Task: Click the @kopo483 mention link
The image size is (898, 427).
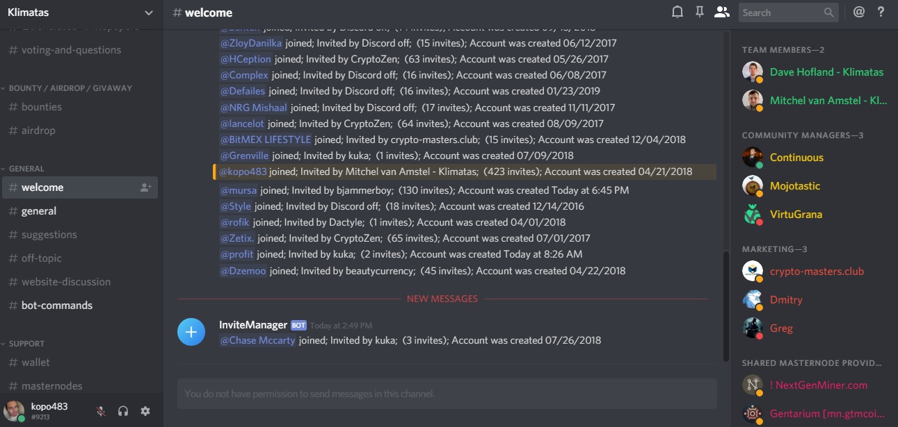Action: click(x=243, y=171)
